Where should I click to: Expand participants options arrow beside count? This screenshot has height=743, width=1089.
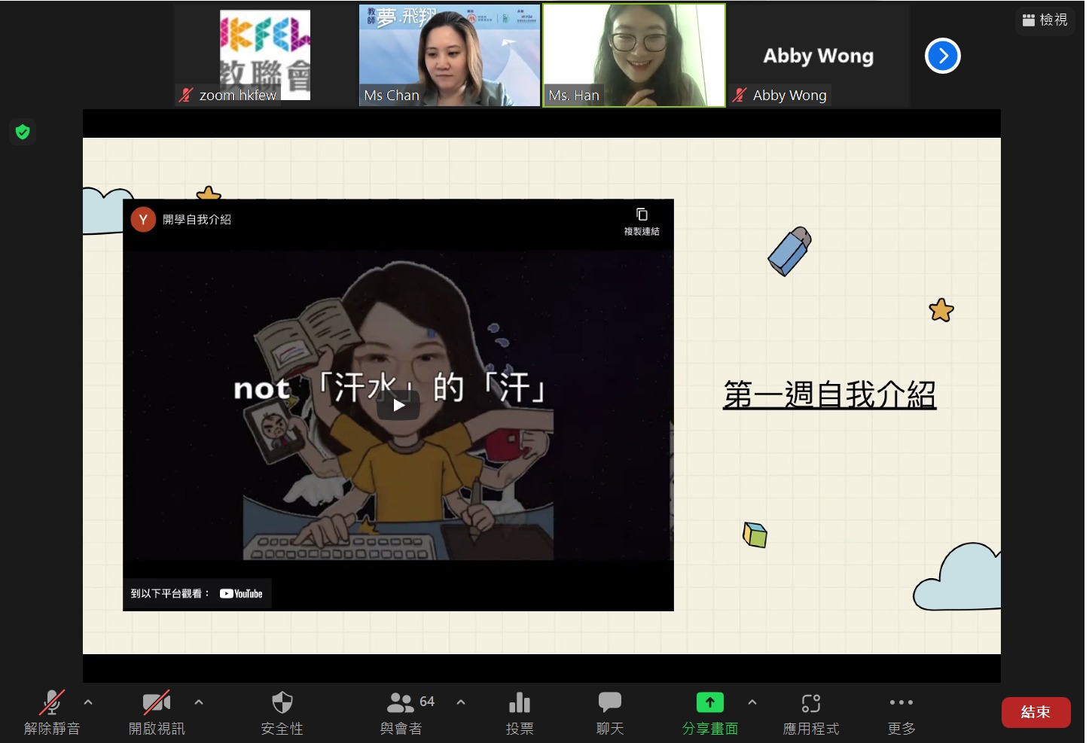(461, 702)
